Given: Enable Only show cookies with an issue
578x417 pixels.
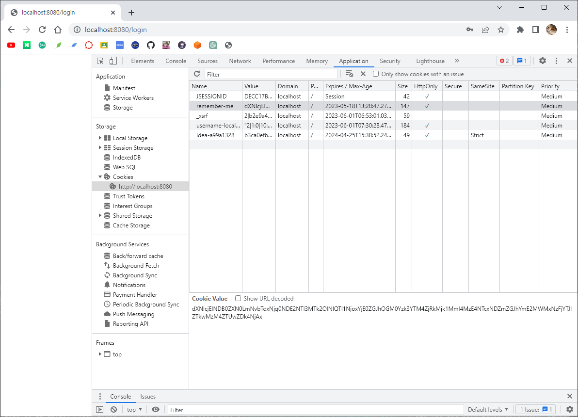Looking at the screenshot, I should click(x=376, y=74).
